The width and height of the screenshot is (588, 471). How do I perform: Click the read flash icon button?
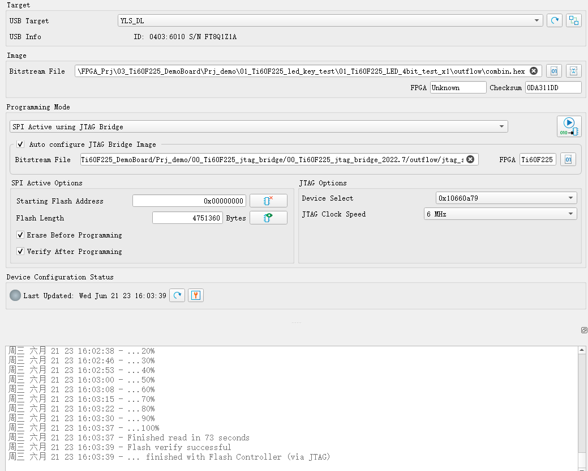[268, 218]
